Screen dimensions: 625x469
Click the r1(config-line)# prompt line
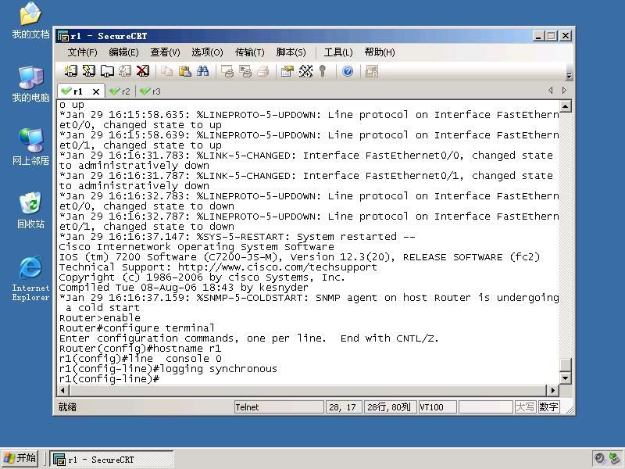109,379
